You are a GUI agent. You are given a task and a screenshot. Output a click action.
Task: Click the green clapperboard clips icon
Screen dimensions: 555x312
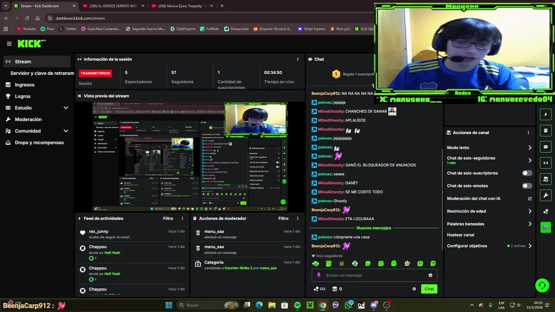(545, 227)
